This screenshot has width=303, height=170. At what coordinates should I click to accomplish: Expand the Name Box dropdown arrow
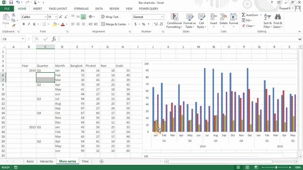[23, 39]
